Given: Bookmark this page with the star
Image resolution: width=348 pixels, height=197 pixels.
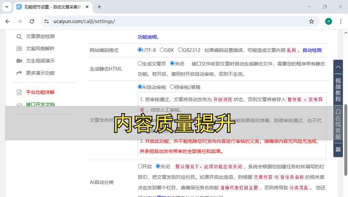Looking at the screenshot, I should click(x=311, y=21).
